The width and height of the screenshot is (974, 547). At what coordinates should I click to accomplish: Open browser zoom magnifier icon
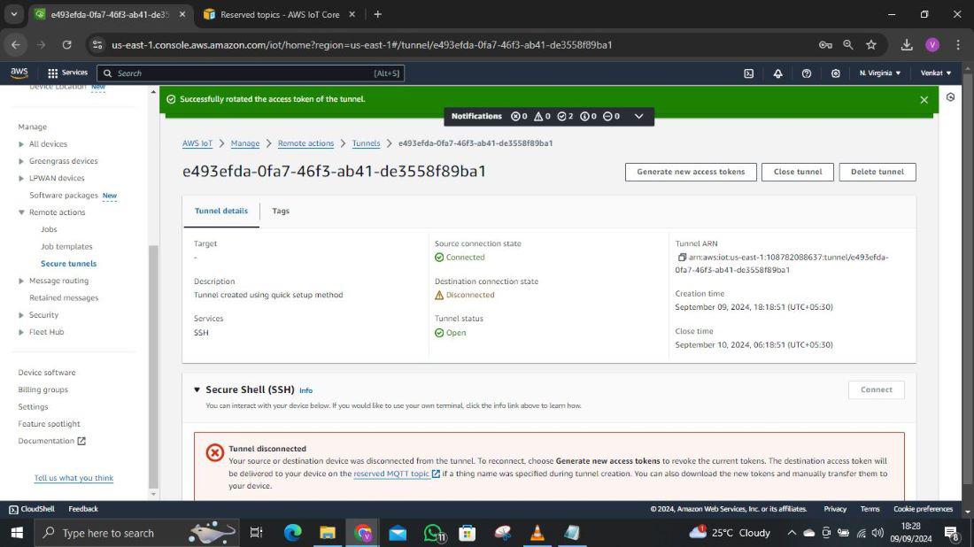point(848,45)
